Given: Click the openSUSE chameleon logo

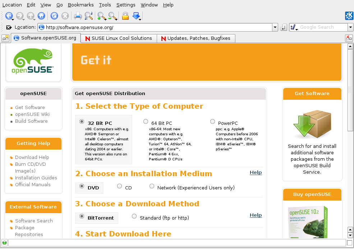Looking at the screenshot, I should 33,61.
